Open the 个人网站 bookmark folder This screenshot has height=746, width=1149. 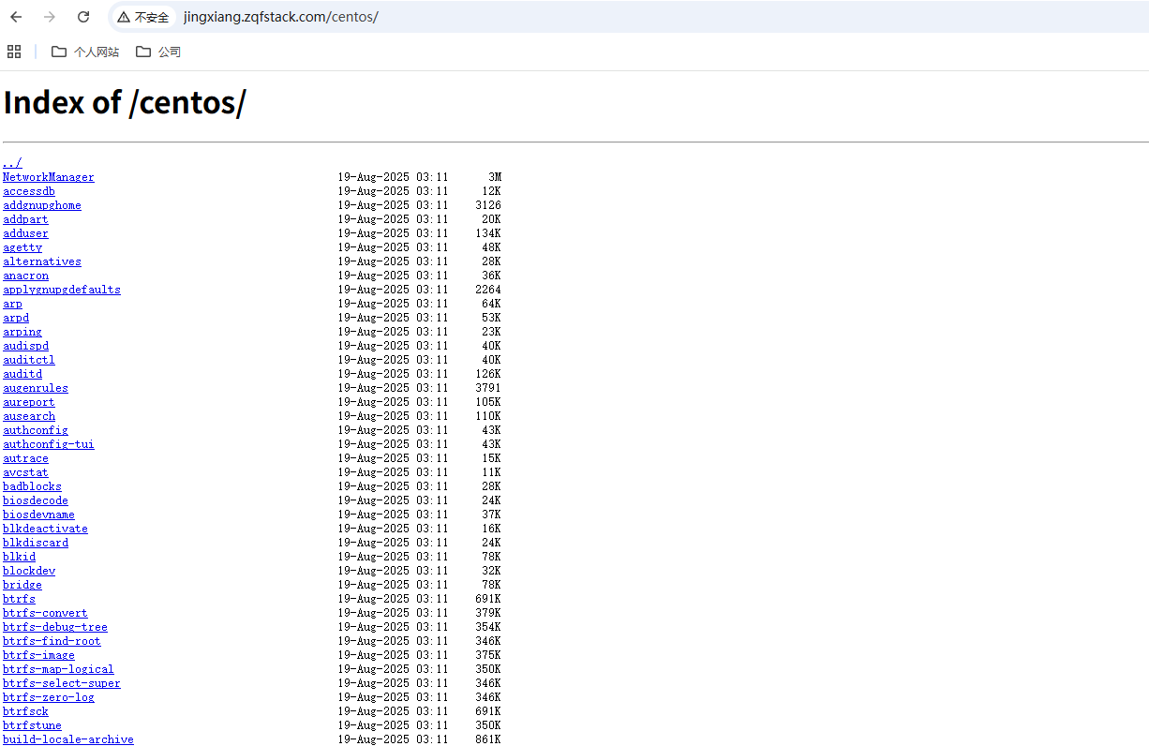85,52
